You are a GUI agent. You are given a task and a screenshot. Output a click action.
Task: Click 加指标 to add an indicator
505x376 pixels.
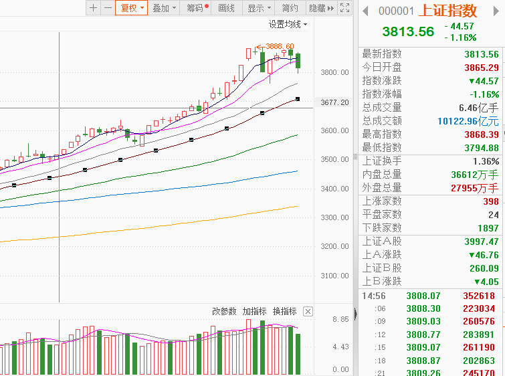click(254, 311)
